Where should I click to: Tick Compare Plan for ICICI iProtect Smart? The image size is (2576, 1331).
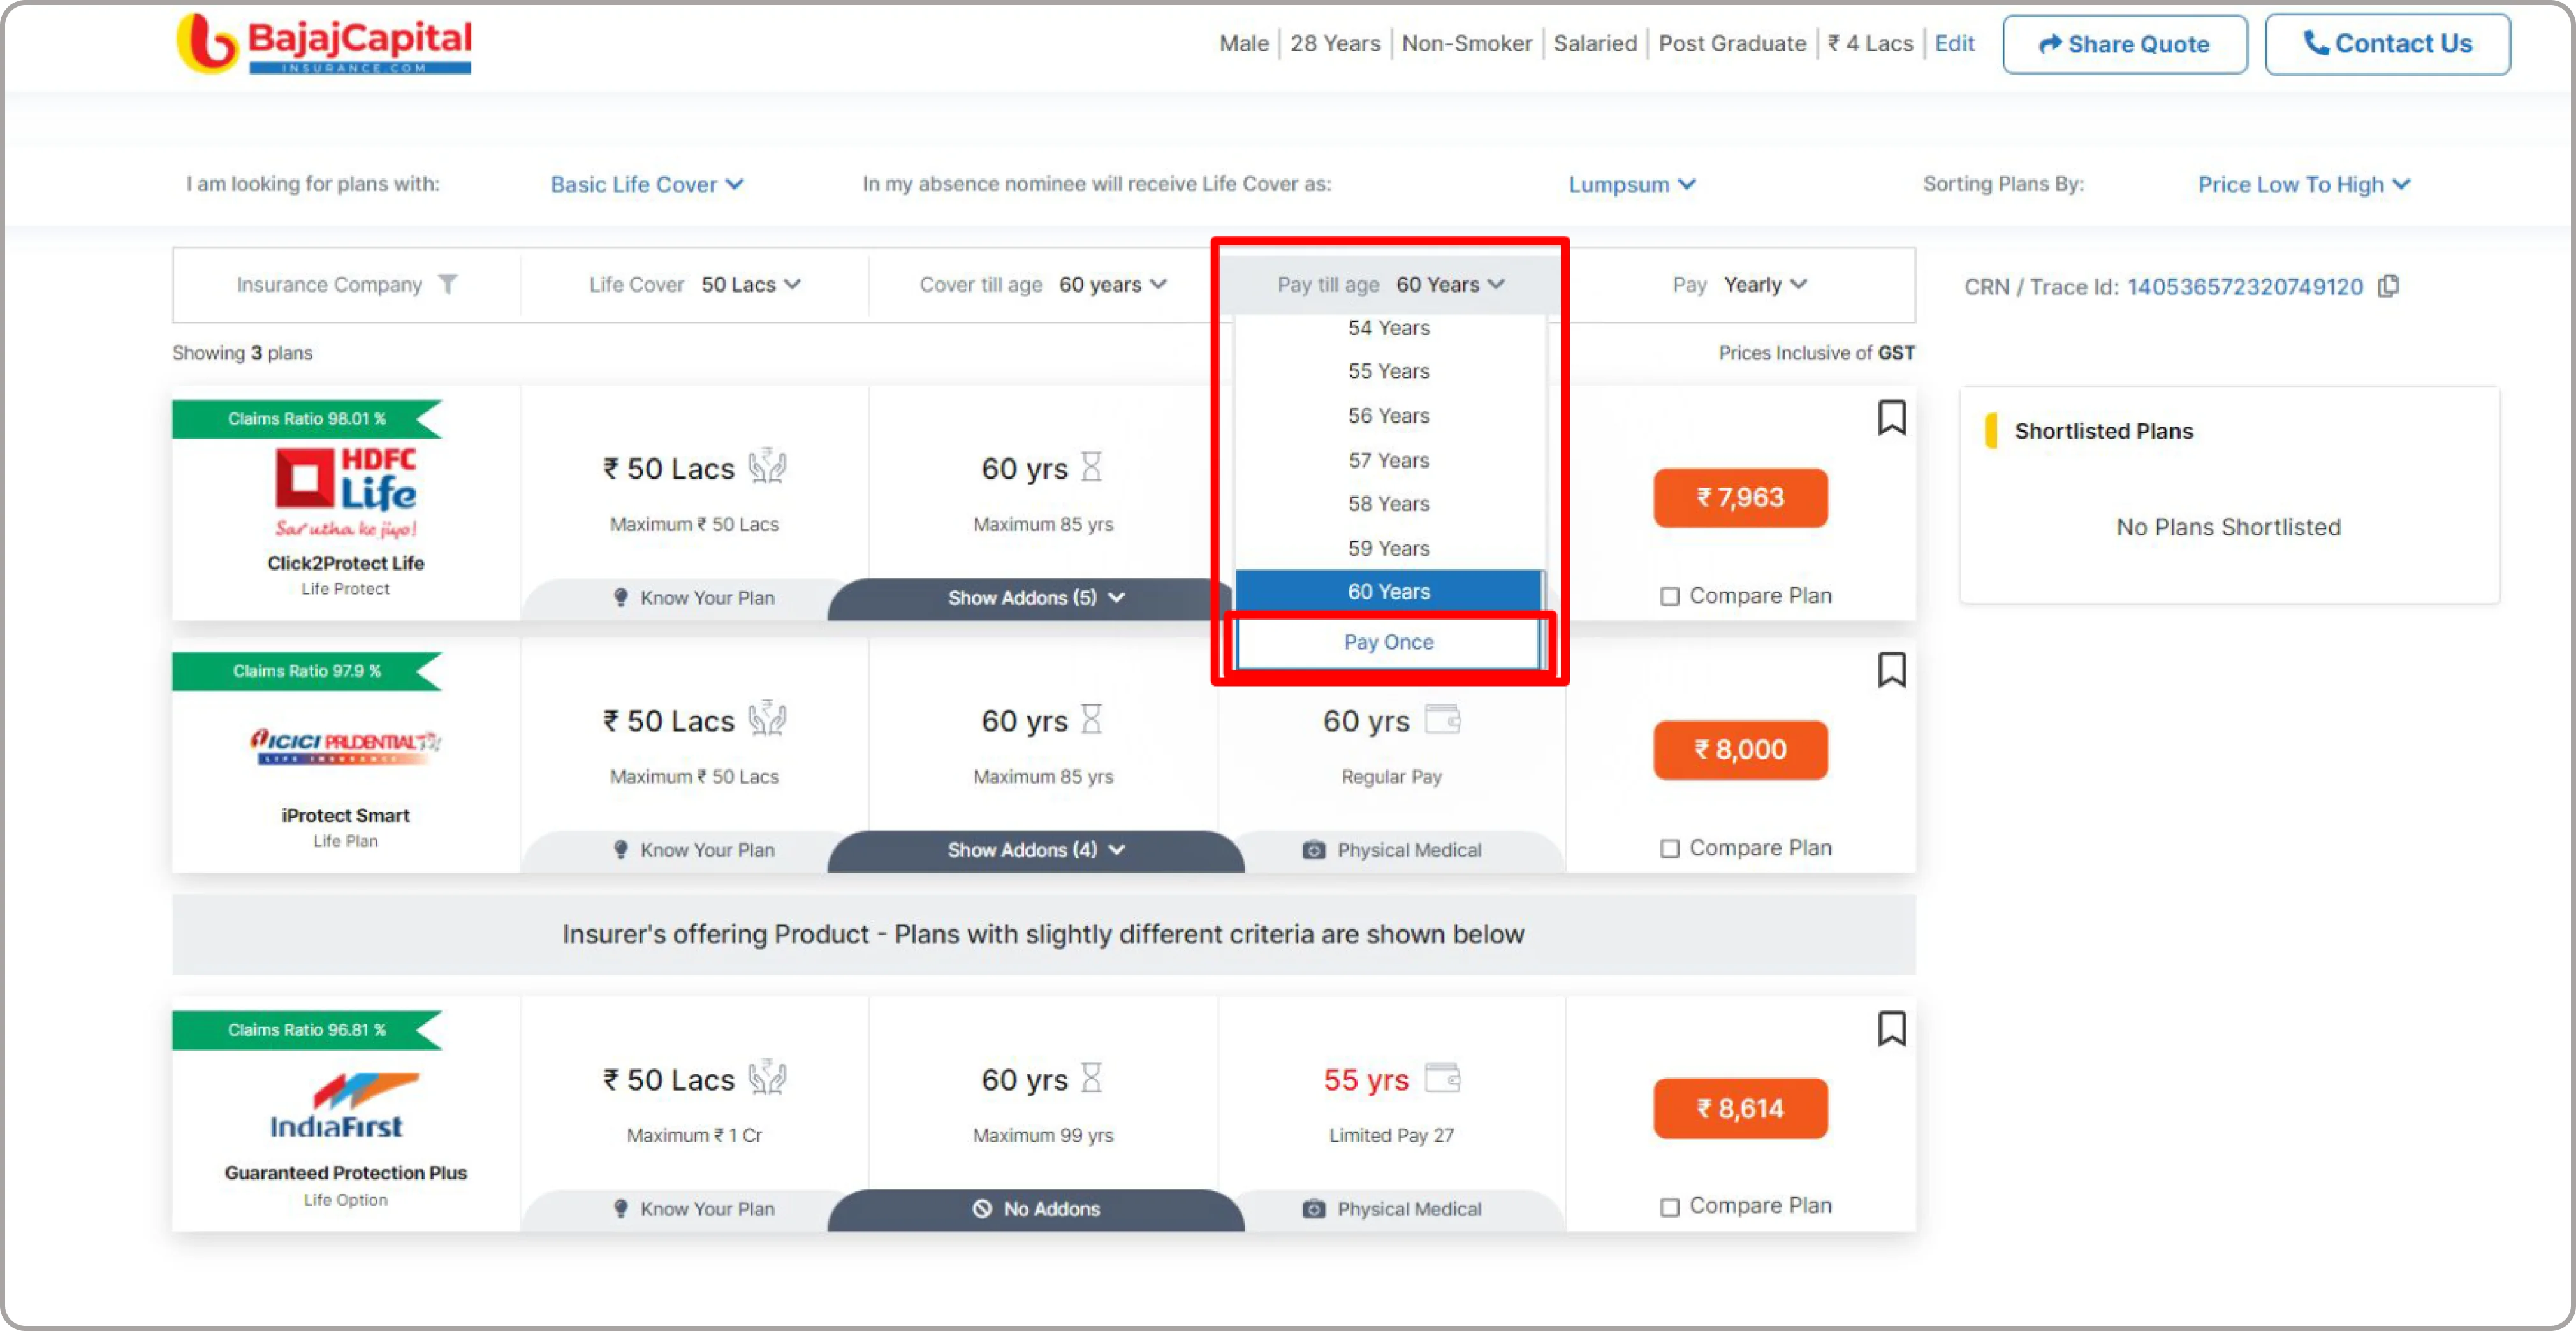1669,849
